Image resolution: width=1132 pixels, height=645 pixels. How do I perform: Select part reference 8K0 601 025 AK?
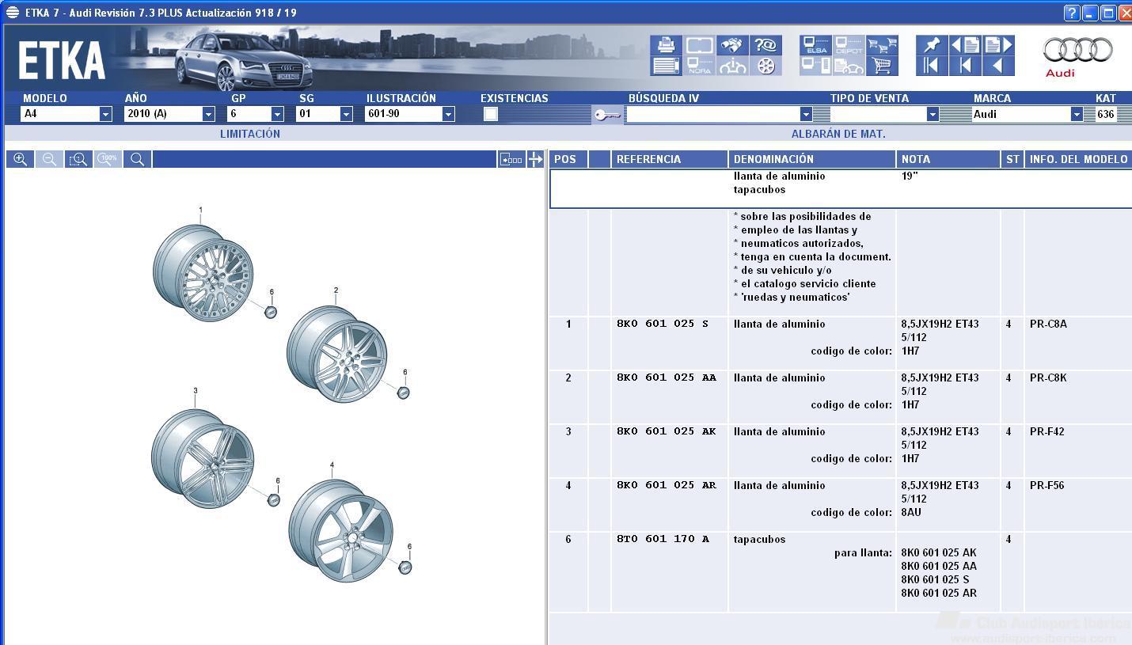tap(667, 431)
